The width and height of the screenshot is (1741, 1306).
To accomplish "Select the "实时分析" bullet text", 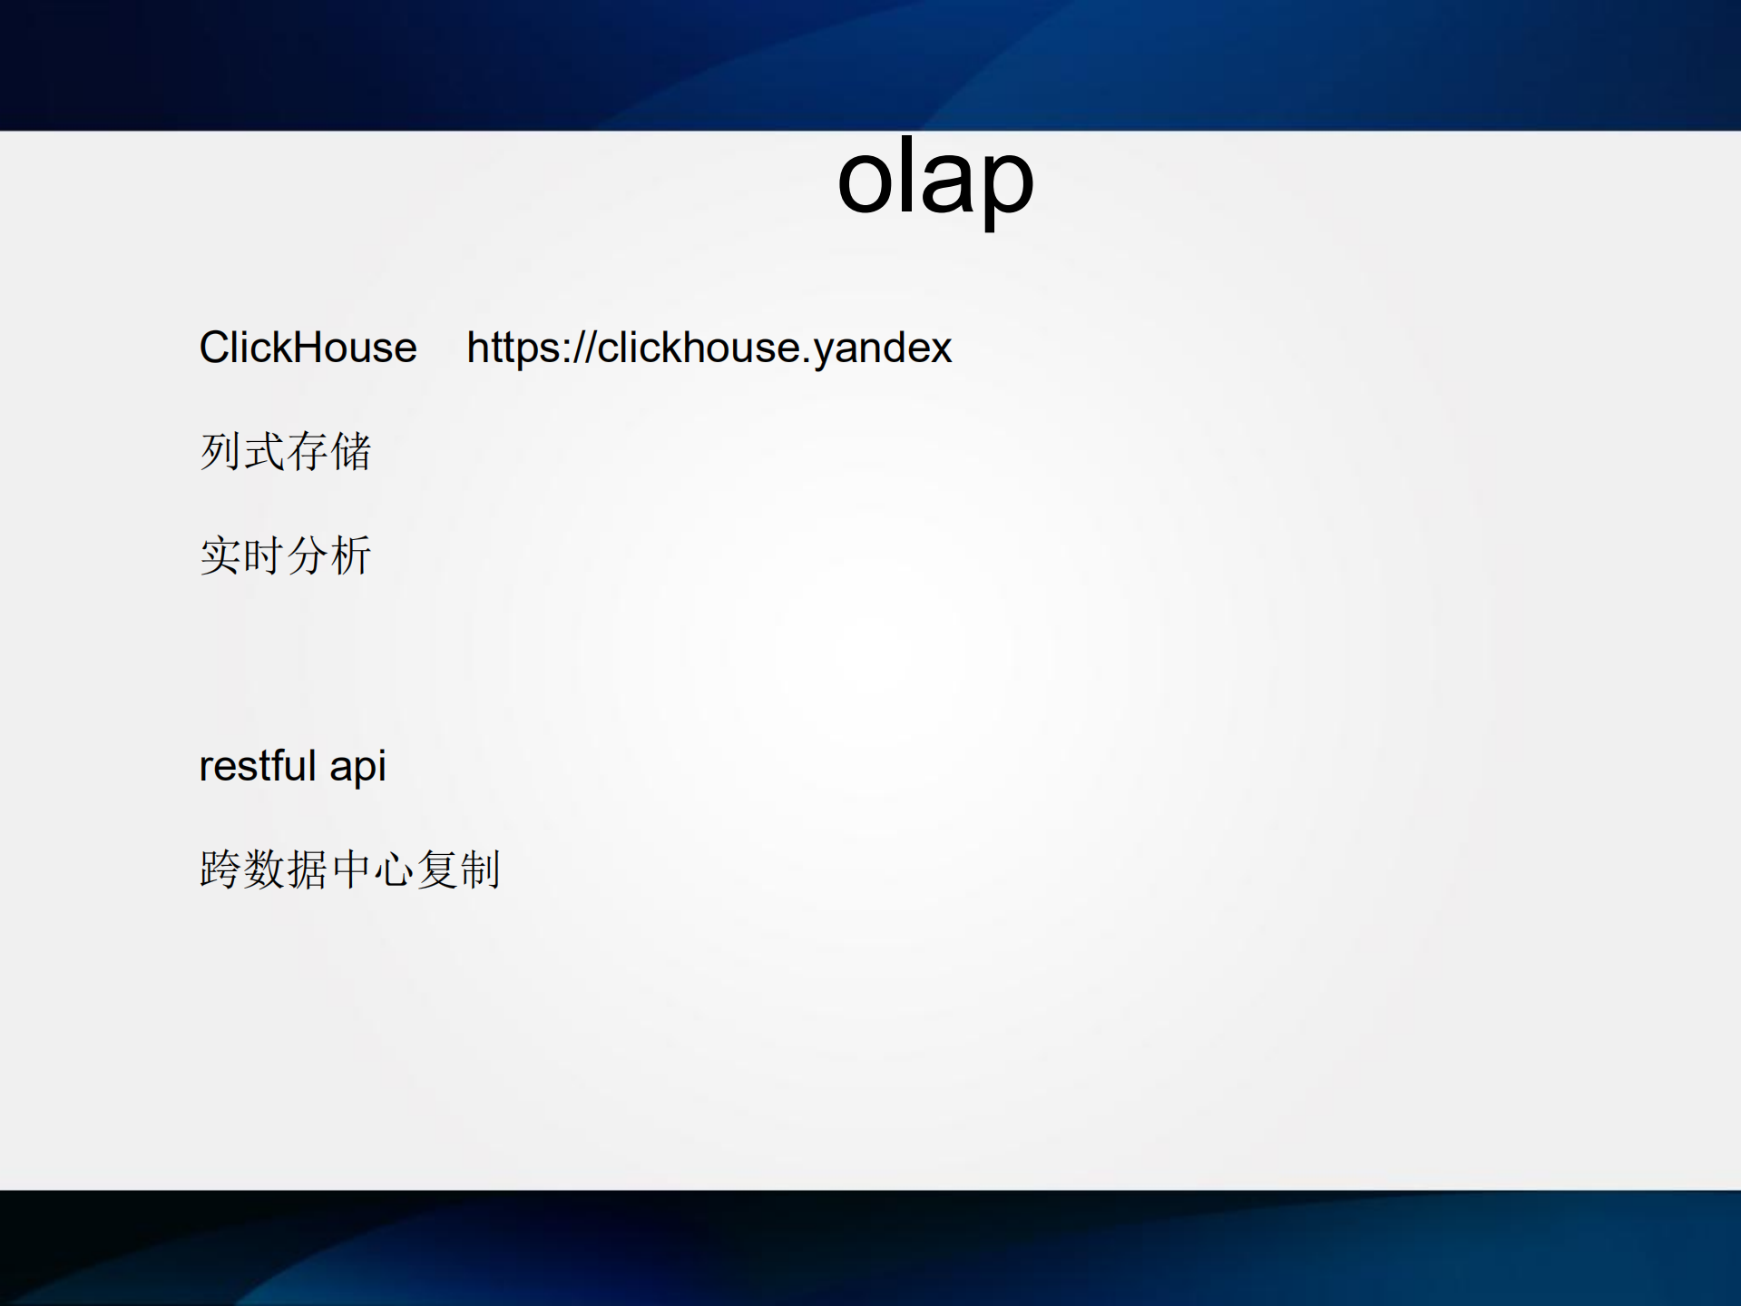I will coord(284,554).
